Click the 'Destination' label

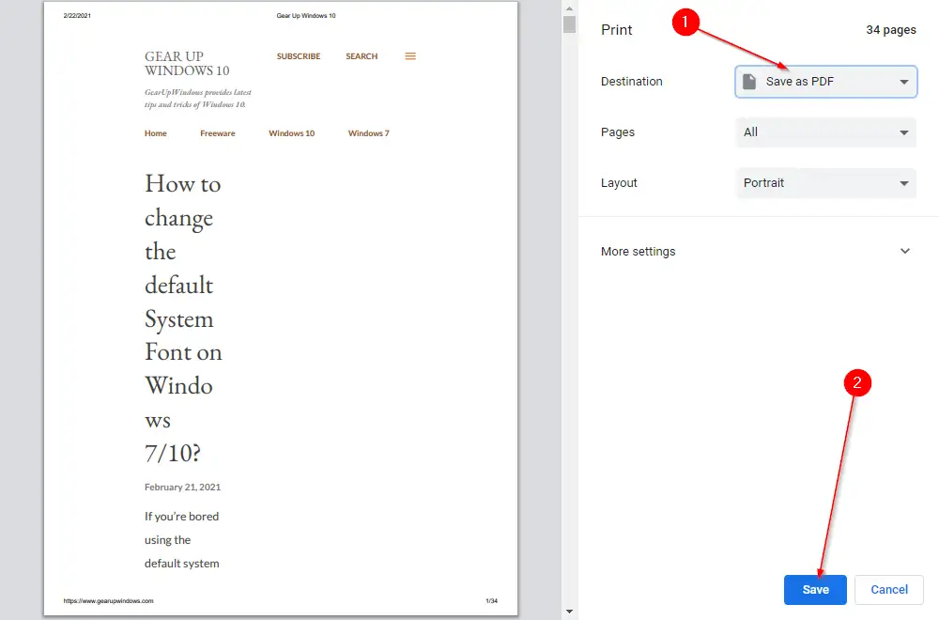tap(632, 82)
